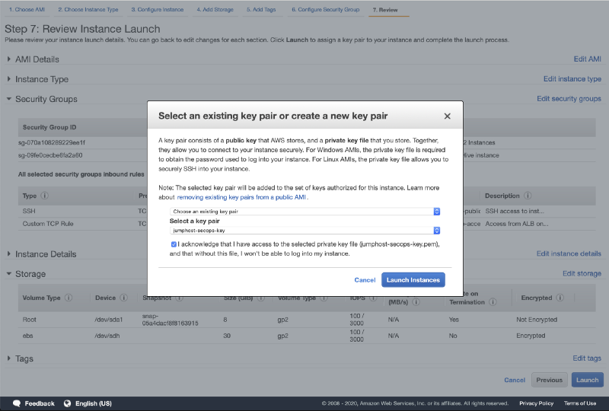609x411 pixels.
Task: Click the Launch Instances button
Action: pyautogui.click(x=413, y=280)
